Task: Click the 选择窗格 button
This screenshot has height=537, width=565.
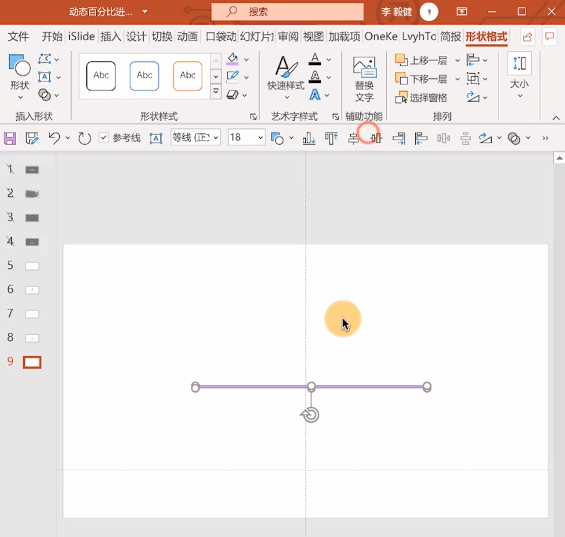Action: click(x=421, y=97)
